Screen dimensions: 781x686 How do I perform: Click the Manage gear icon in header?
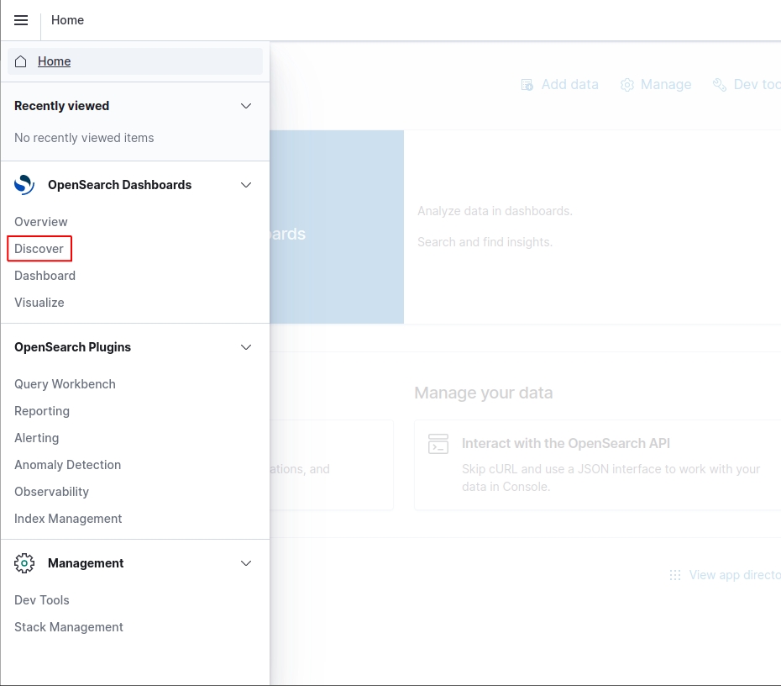(626, 85)
